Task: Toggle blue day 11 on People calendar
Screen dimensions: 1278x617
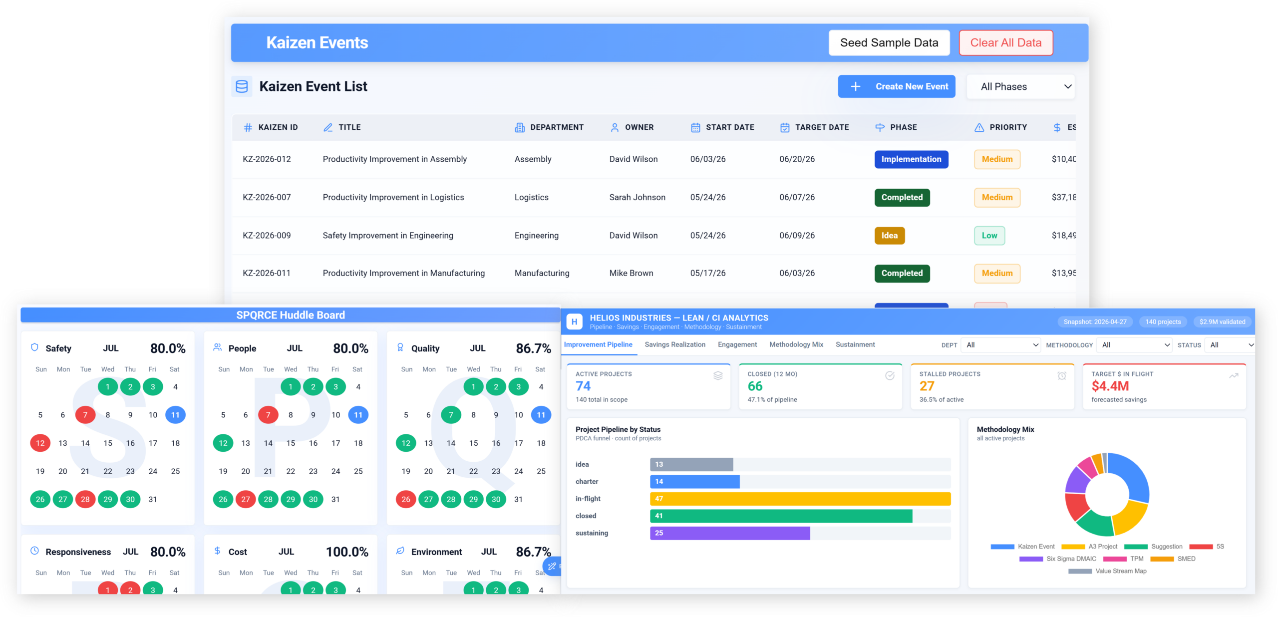Action: (x=358, y=415)
